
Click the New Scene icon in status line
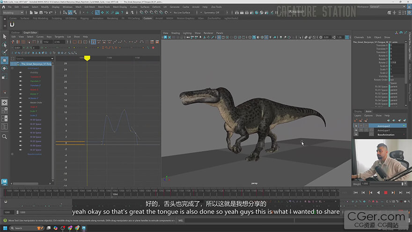[x=31, y=12]
